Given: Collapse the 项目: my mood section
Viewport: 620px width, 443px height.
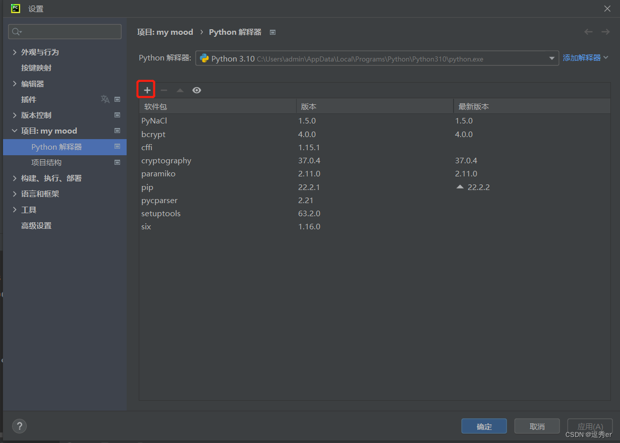Looking at the screenshot, I should (x=15, y=131).
